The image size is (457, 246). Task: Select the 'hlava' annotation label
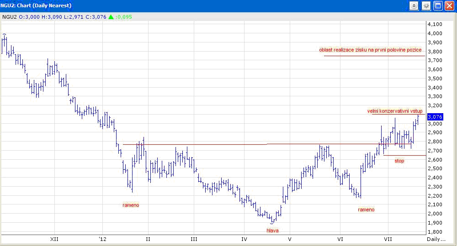pyautogui.click(x=272, y=230)
